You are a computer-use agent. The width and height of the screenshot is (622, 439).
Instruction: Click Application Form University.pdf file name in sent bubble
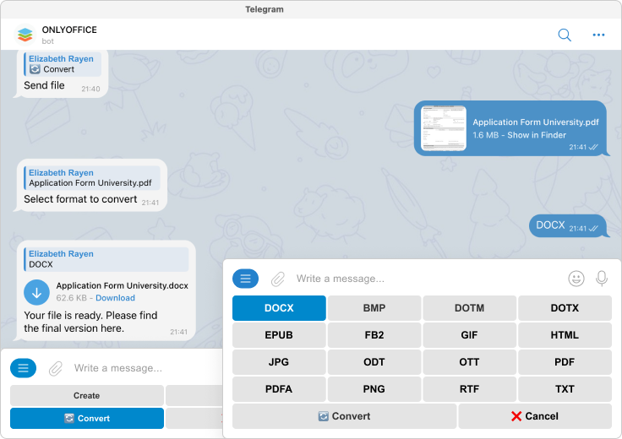[x=536, y=122]
